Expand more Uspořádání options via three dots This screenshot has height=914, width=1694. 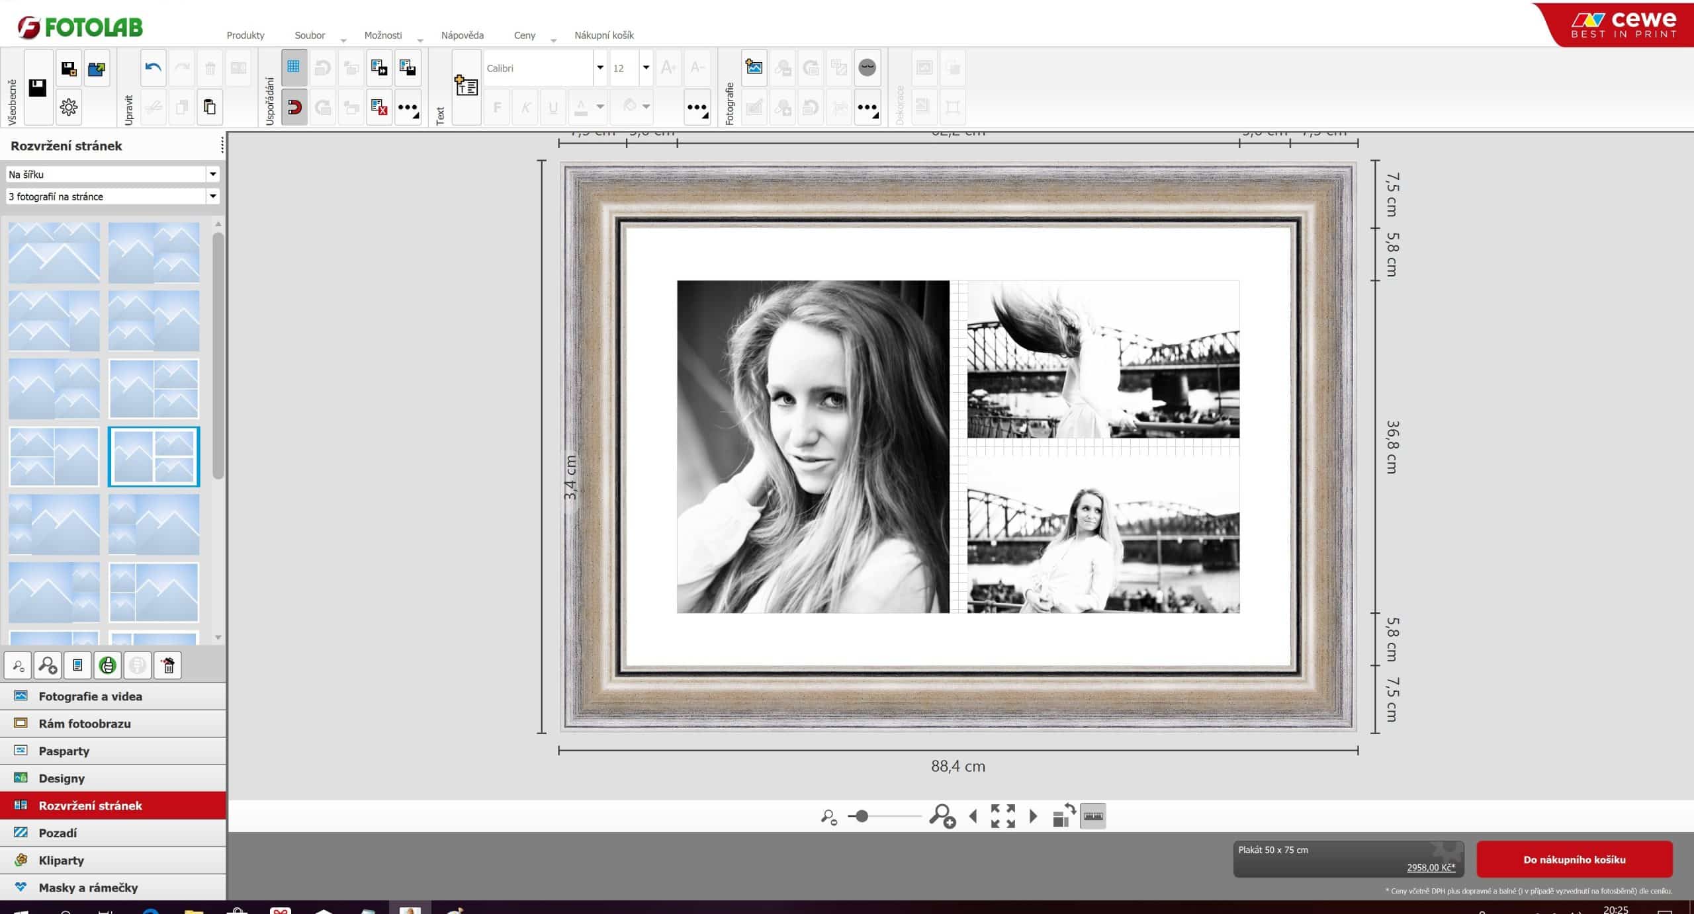pyautogui.click(x=408, y=106)
